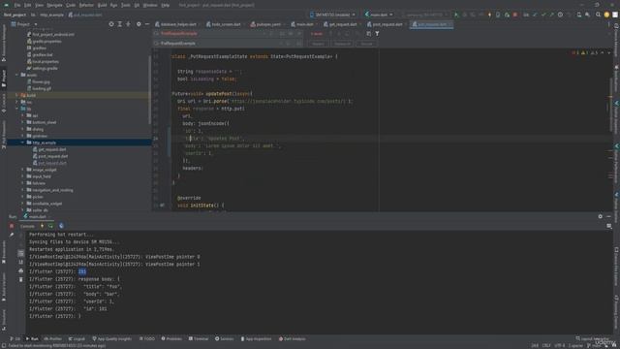Click the yellow face icon in the top-right toolbar
620x349 pixels.
click(x=606, y=15)
